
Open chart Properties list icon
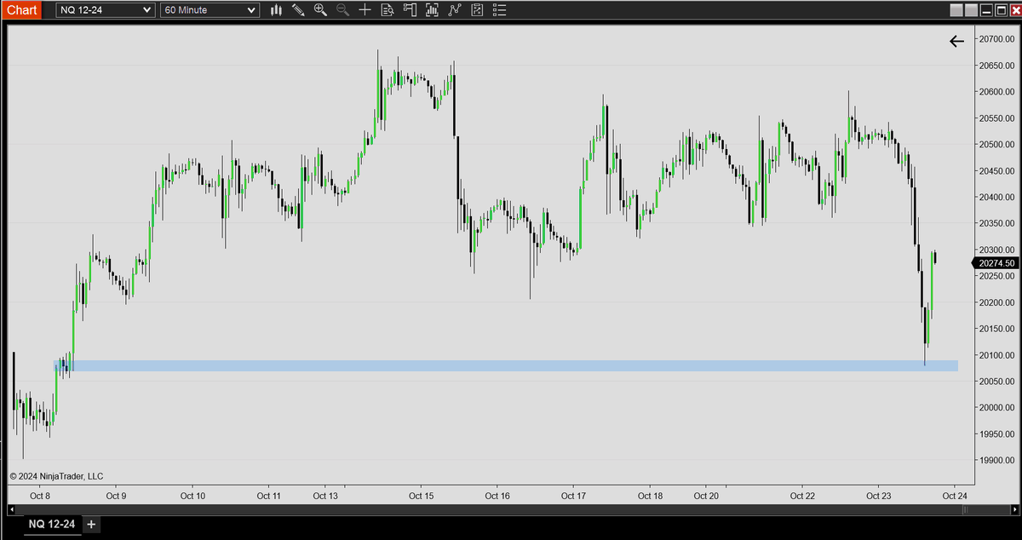point(499,10)
